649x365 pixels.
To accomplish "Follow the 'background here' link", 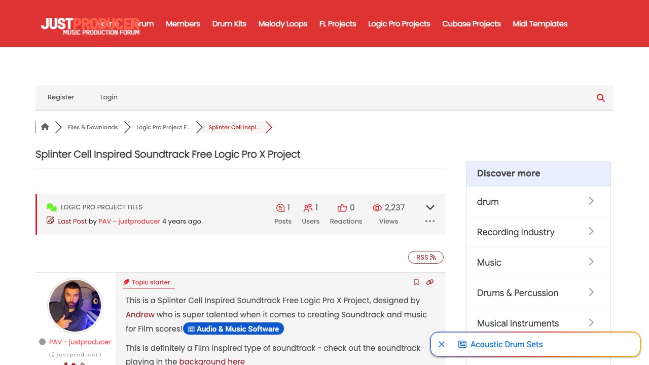I will 212,361.
